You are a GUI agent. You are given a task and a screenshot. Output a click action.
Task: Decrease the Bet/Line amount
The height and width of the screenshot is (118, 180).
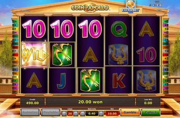click(x=83, y=114)
